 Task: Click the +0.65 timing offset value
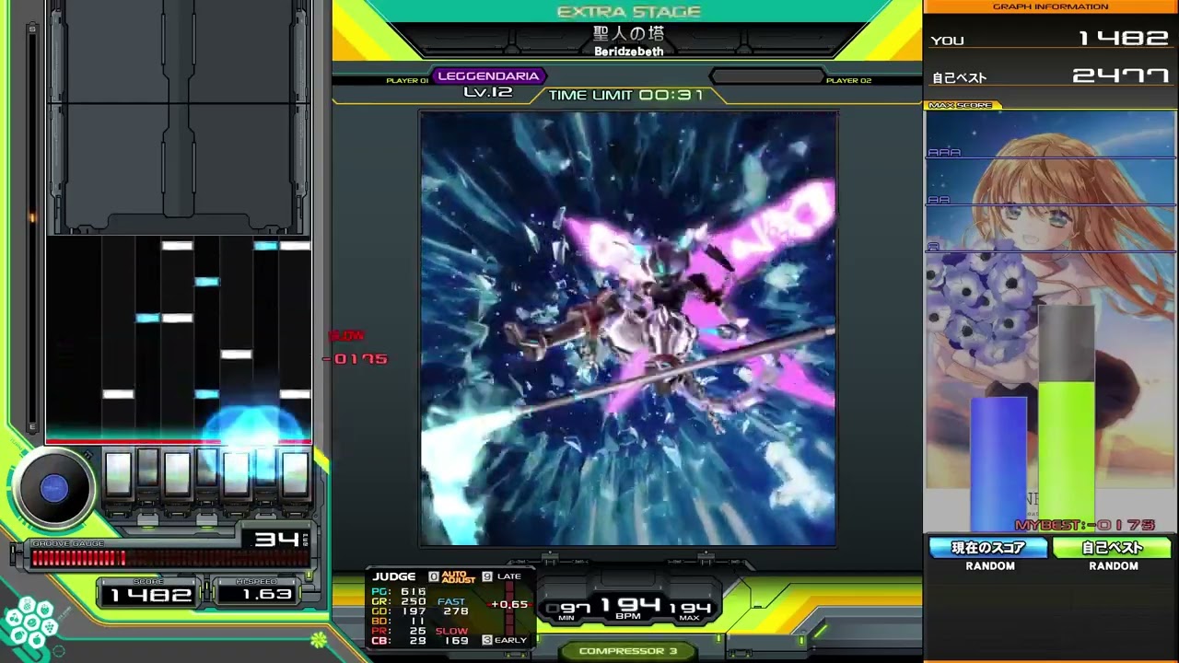pyautogui.click(x=509, y=605)
